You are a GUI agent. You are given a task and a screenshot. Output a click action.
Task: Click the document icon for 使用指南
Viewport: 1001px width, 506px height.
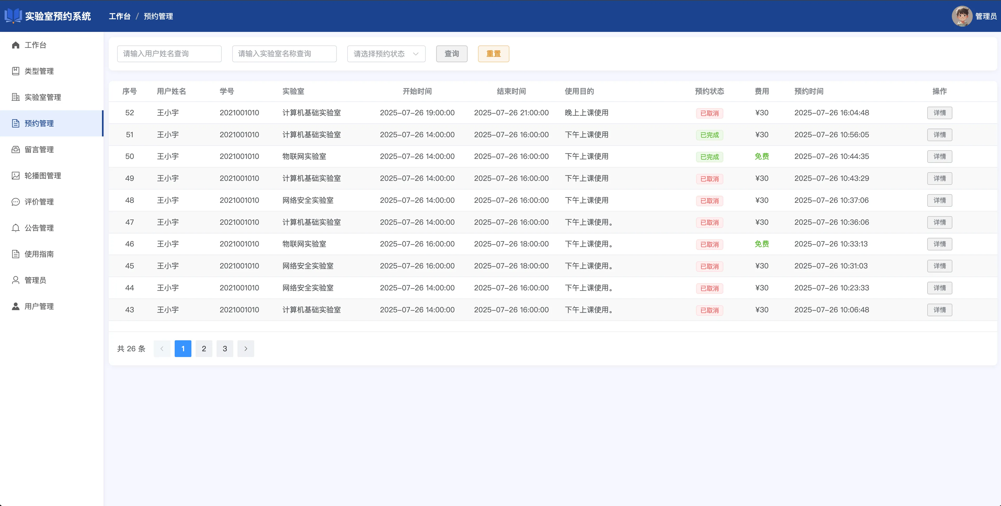pos(15,254)
